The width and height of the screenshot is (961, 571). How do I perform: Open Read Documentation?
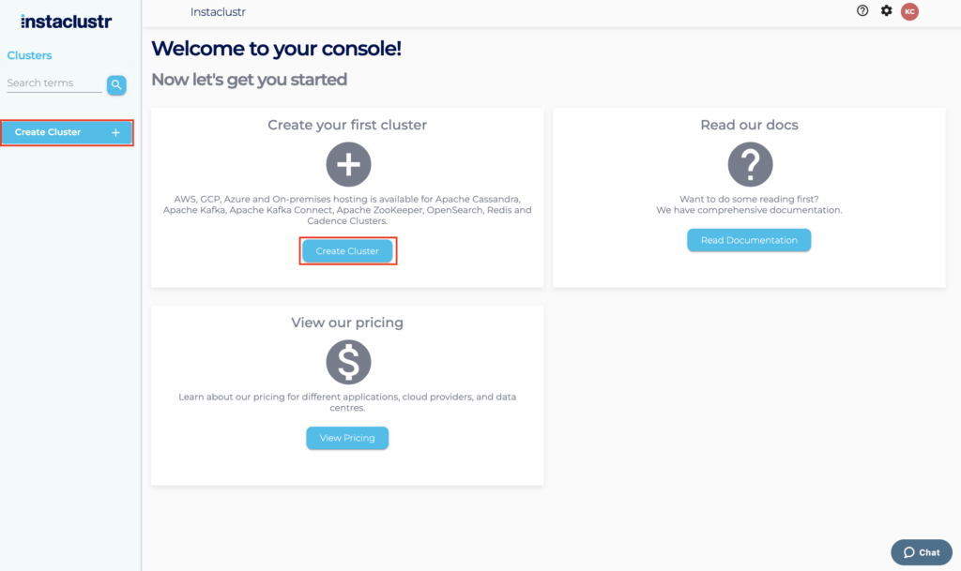tap(748, 240)
